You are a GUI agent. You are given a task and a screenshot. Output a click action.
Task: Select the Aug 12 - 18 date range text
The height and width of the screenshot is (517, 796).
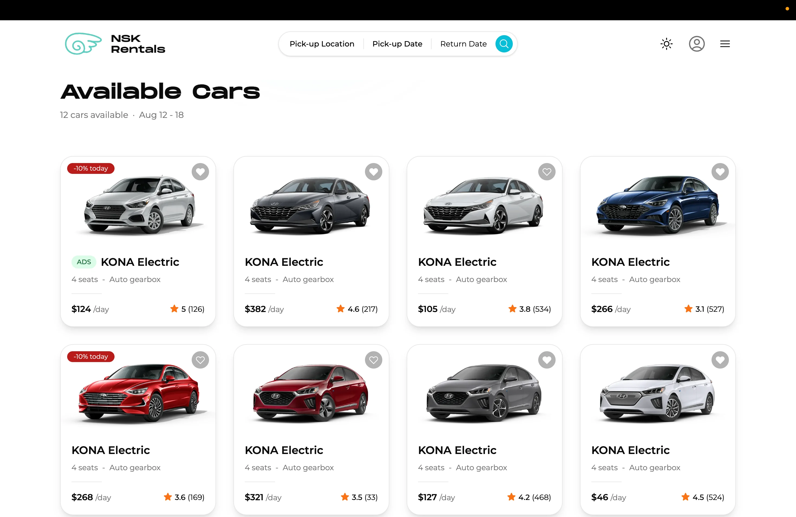coord(161,115)
